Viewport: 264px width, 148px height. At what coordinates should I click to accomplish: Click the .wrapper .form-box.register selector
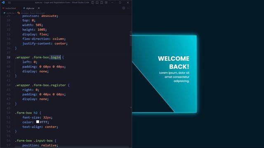pos(40,85)
